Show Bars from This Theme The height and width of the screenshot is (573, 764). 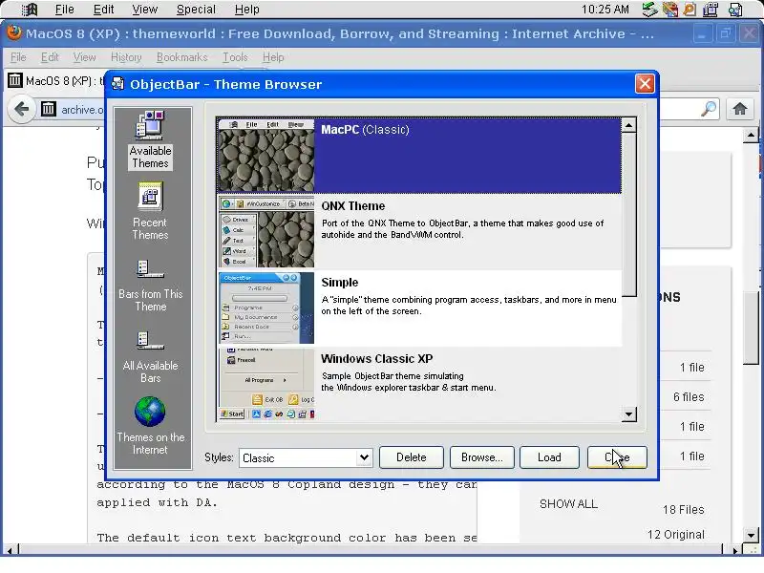tap(151, 285)
